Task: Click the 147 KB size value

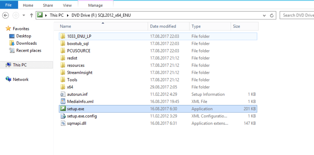Action: click(250, 123)
